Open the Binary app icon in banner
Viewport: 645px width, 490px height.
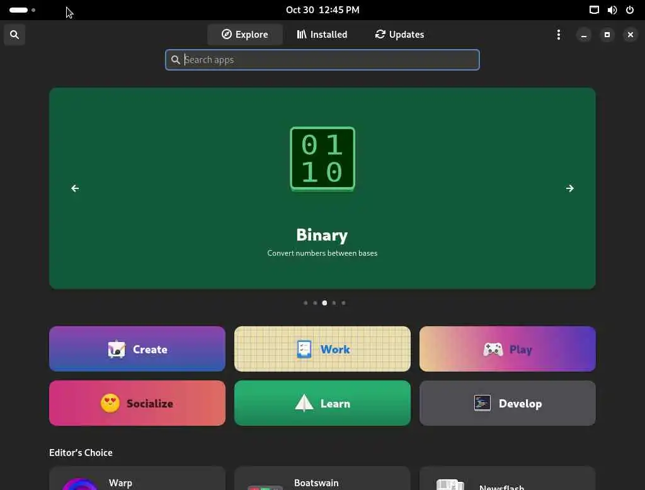coord(322,159)
